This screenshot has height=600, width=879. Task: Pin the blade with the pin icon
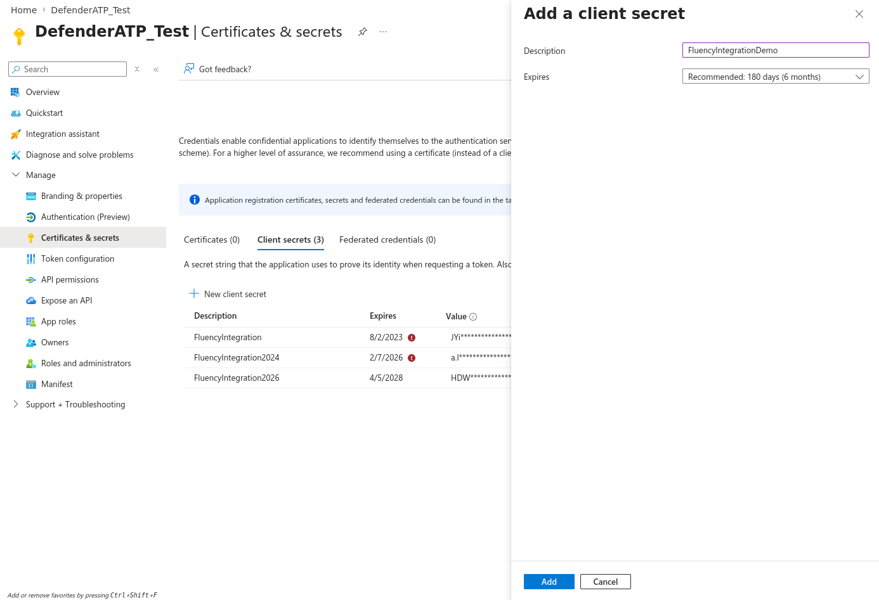[x=362, y=32]
